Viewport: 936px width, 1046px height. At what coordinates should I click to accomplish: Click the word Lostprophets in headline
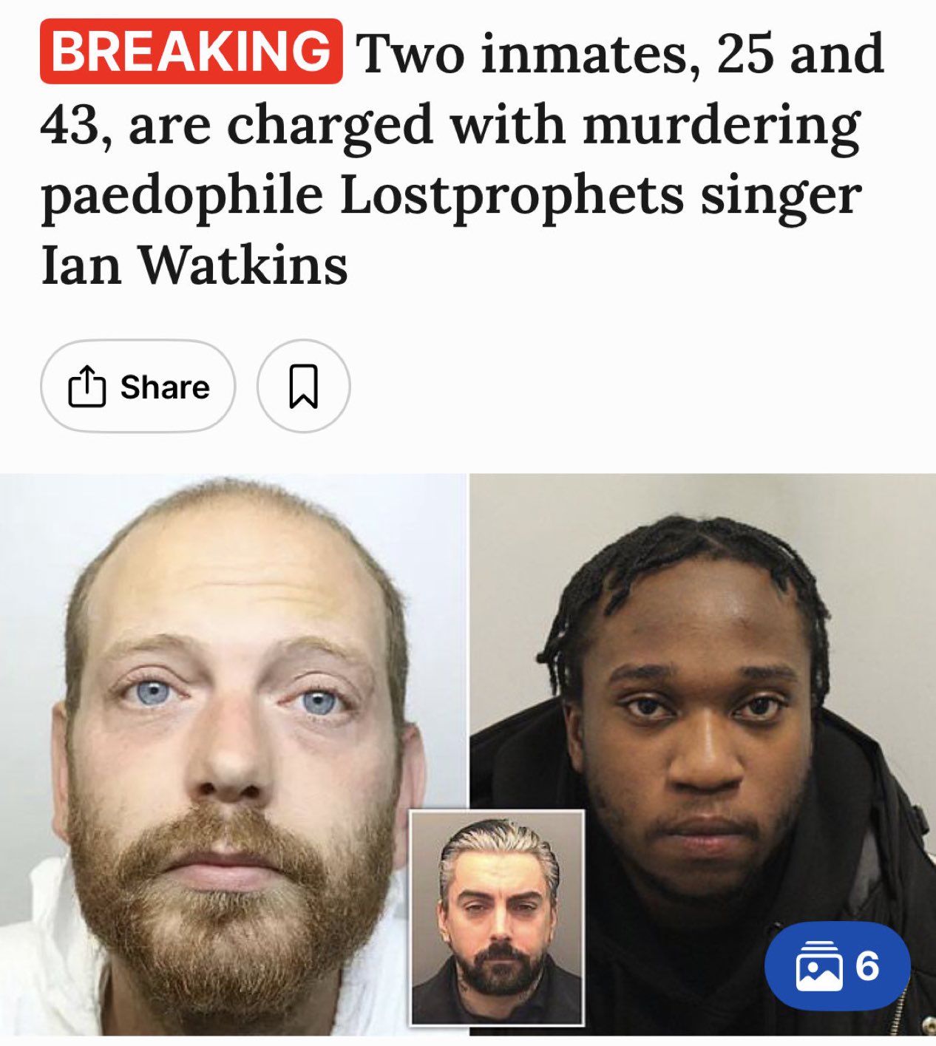click(512, 195)
